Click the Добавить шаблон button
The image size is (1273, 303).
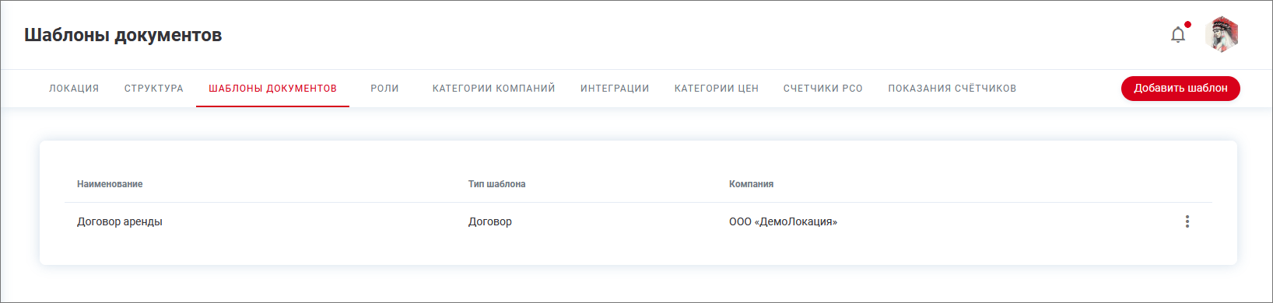click(x=1180, y=89)
